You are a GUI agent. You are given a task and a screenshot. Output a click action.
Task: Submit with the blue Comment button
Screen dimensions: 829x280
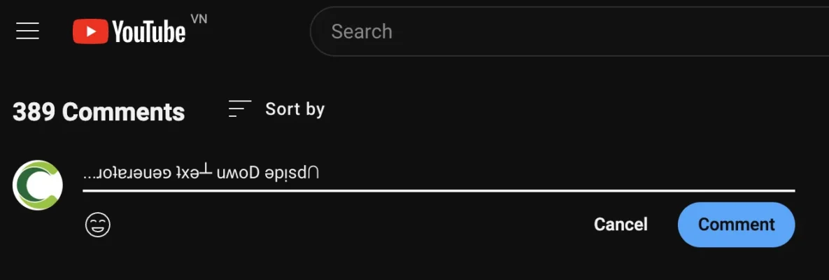pyautogui.click(x=736, y=224)
